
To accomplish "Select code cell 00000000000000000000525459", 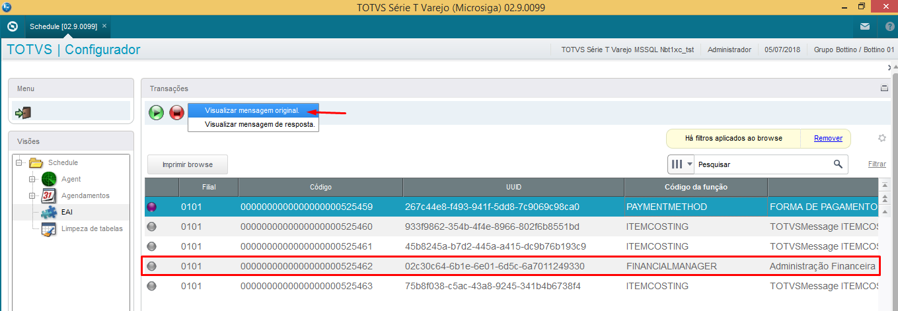I will tap(307, 207).
